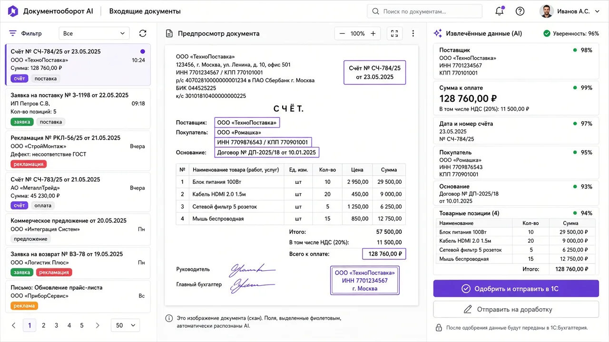Click the highlighted Всего к оплате amount

click(384, 254)
